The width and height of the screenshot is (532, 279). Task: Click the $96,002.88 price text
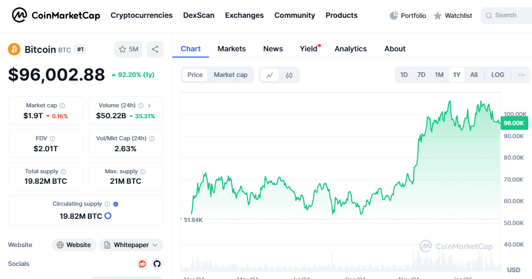57,74
